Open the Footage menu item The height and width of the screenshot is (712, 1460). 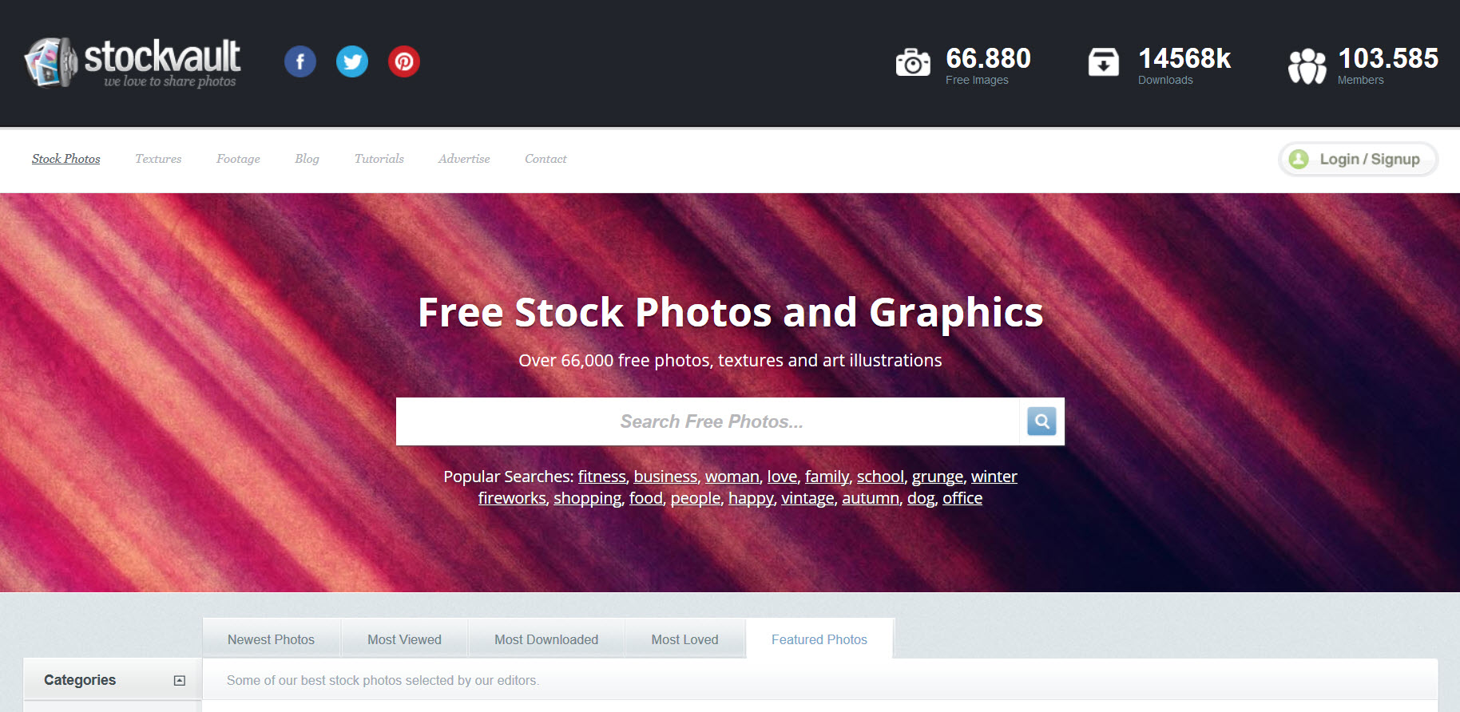pos(238,159)
